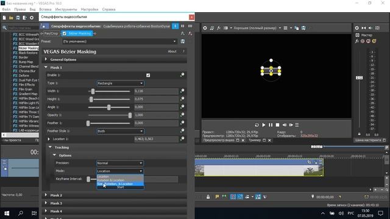This screenshot has height=219, width=390.
Task: Open the Правка menu
Action: (x=20, y=9)
